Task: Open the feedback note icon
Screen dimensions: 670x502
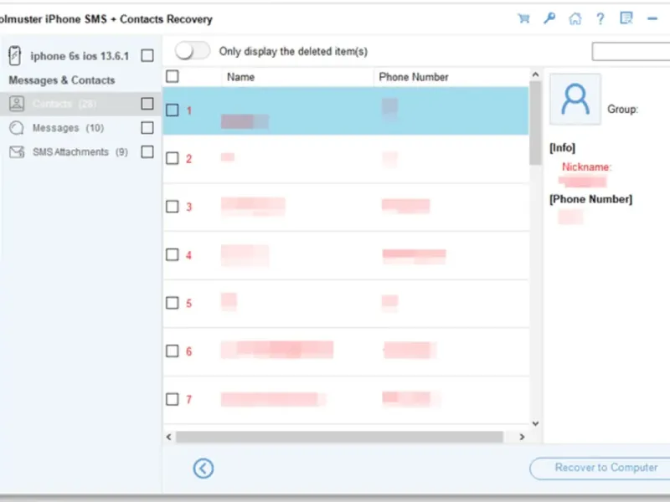Action: 626,18
